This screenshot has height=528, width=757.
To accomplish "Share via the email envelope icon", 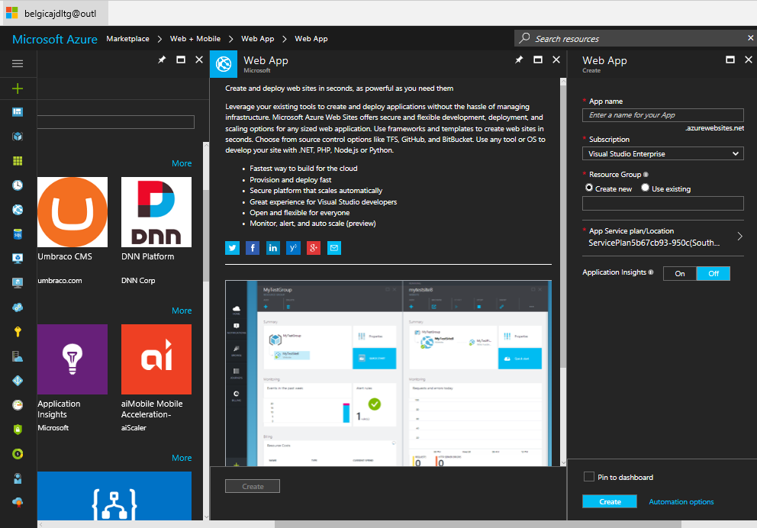I will point(333,248).
